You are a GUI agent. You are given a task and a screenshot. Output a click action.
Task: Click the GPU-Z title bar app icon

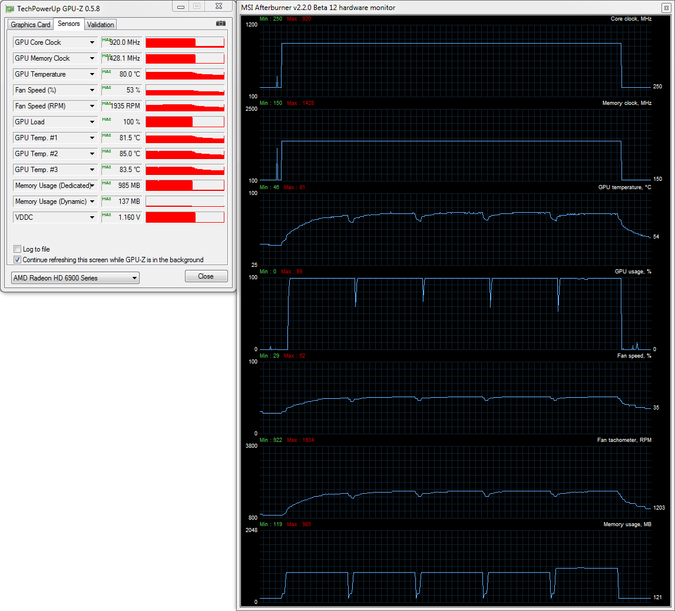click(9, 8)
